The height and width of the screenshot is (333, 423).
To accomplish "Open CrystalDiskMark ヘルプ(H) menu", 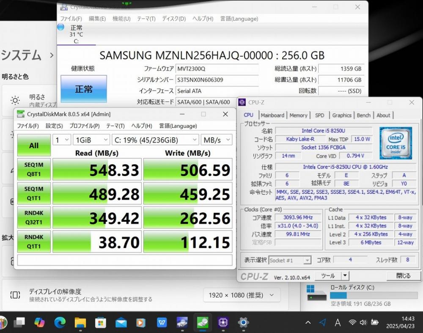I will coord(142,126).
